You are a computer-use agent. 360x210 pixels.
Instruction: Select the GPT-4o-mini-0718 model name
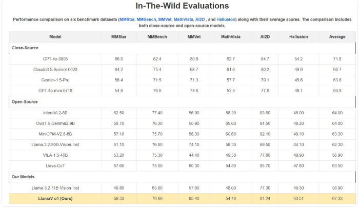tap(55, 91)
